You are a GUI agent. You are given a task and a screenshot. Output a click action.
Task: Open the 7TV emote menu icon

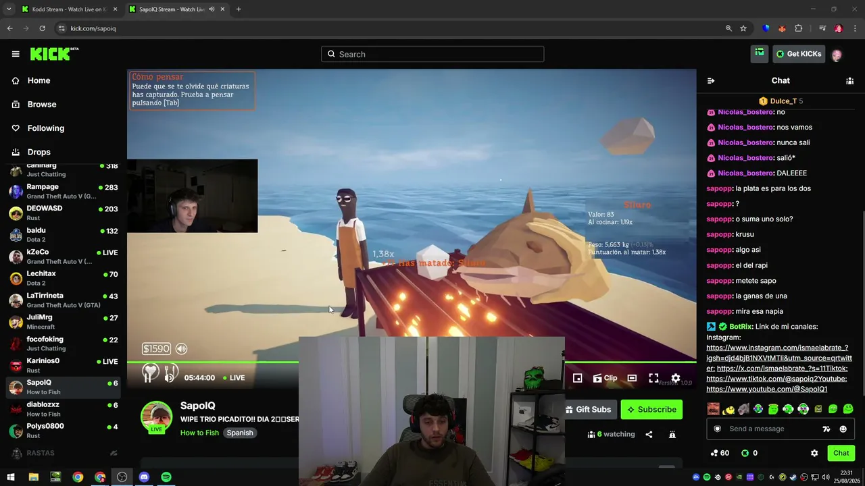coord(826,429)
